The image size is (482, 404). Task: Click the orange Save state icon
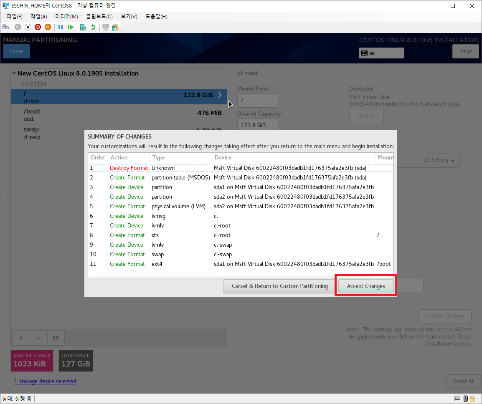[48, 27]
